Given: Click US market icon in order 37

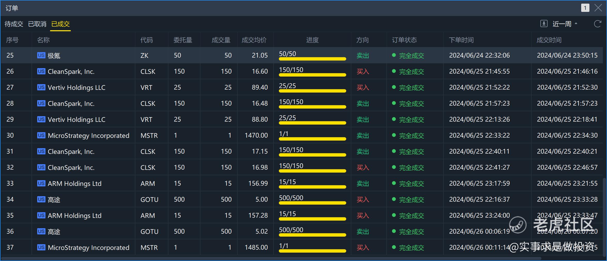Looking at the screenshot, I should pos(41,247).
